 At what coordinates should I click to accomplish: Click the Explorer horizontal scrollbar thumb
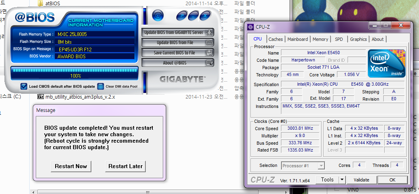[147, 192]
